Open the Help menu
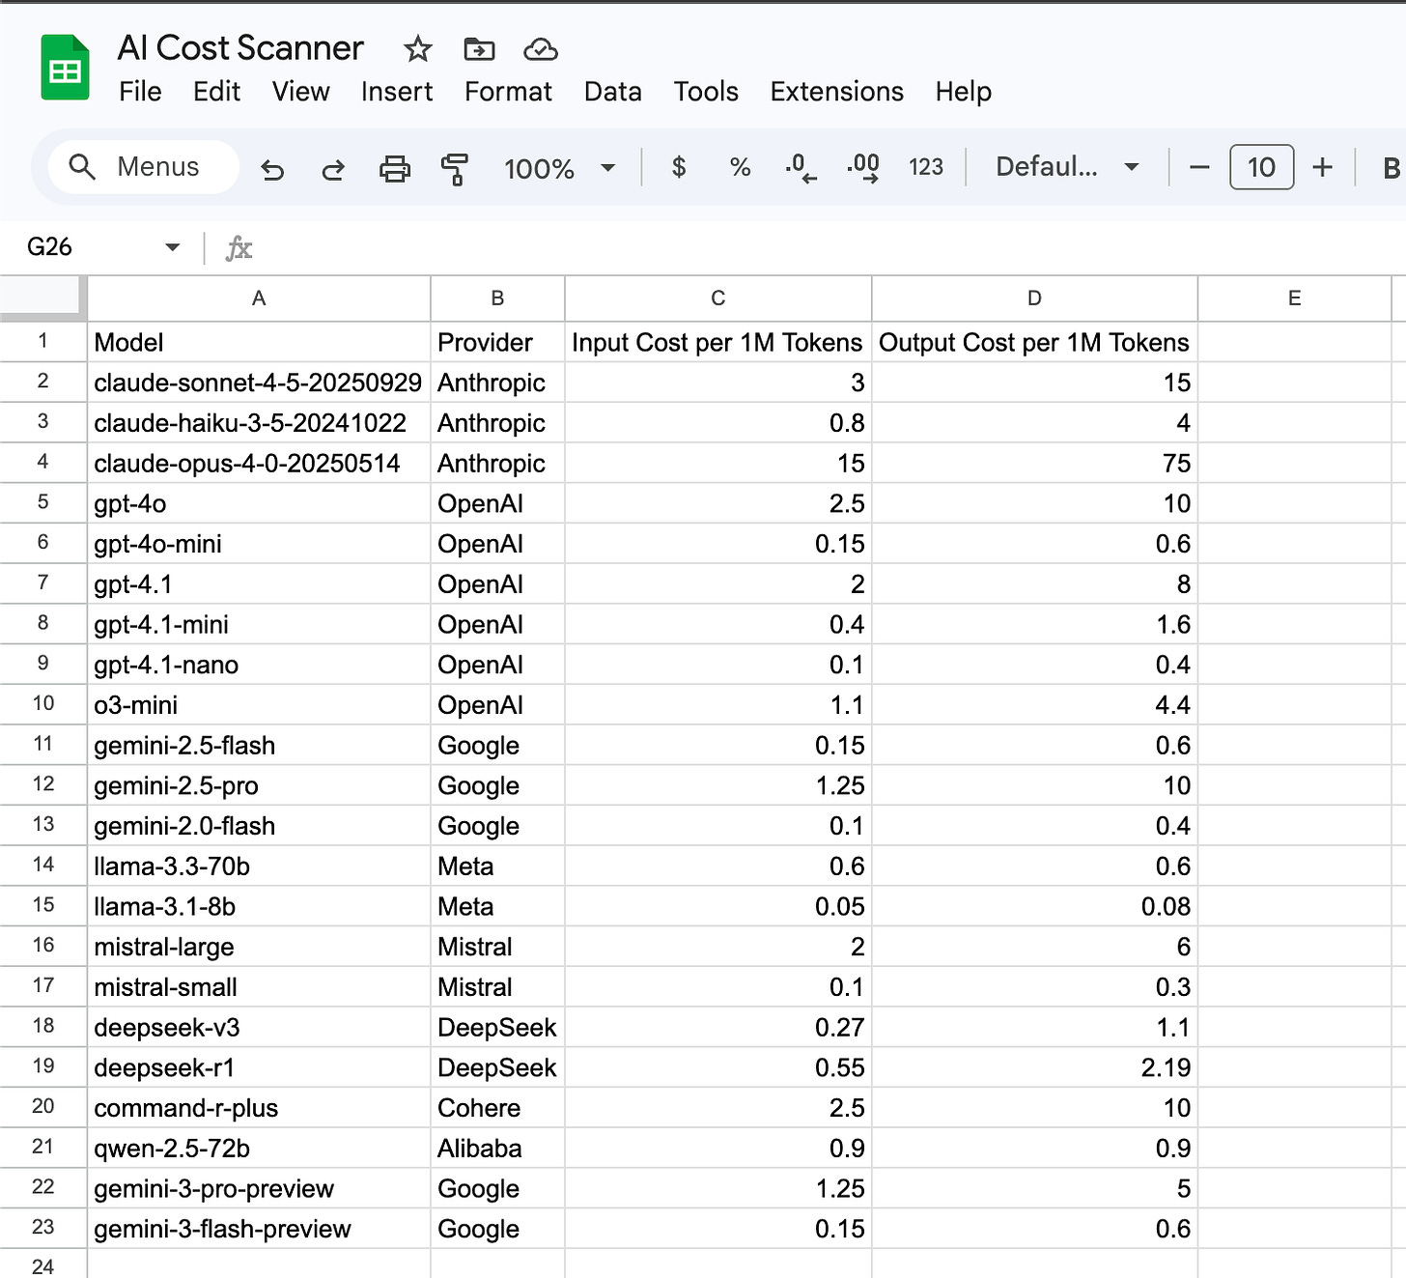Image resolution: width=1406 pixels, height=1278 pixels. (x=963, y=92)
